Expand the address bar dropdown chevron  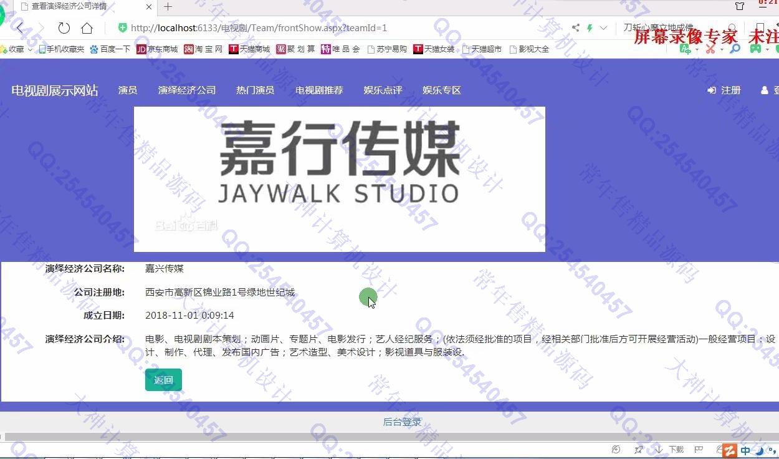(603, 28)
